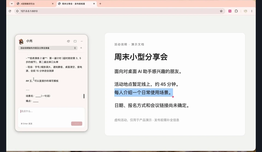
Task: Switch to the 周末分享会 · 发布前检查 tab
Action: click(x=76, y=4)
